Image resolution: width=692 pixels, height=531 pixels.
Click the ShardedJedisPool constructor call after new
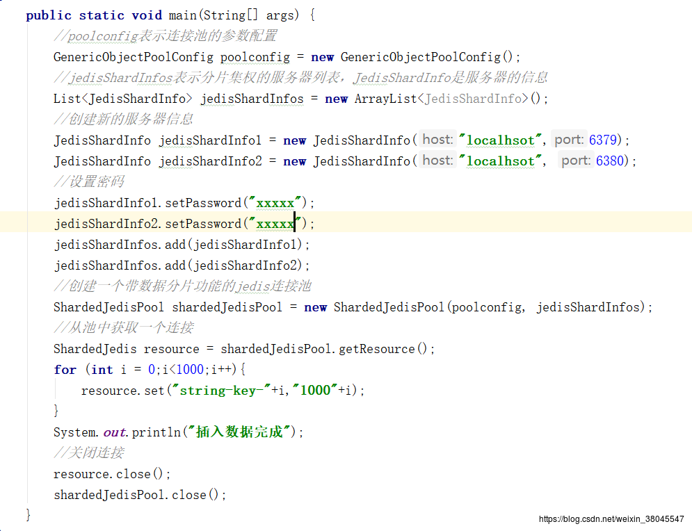(388, 307)
